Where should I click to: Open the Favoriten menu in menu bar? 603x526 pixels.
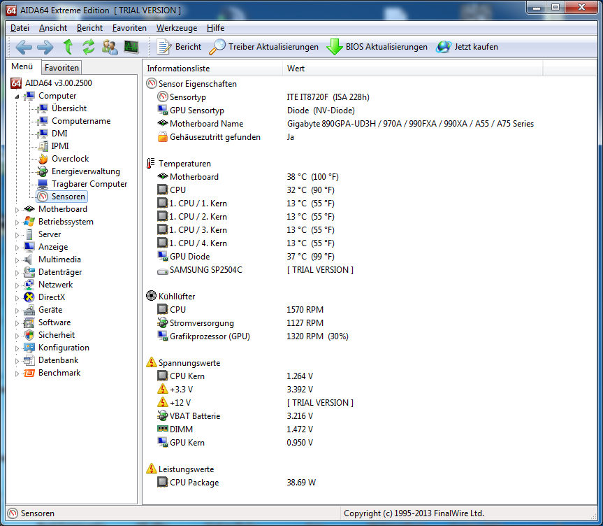(x=129, y=28)
